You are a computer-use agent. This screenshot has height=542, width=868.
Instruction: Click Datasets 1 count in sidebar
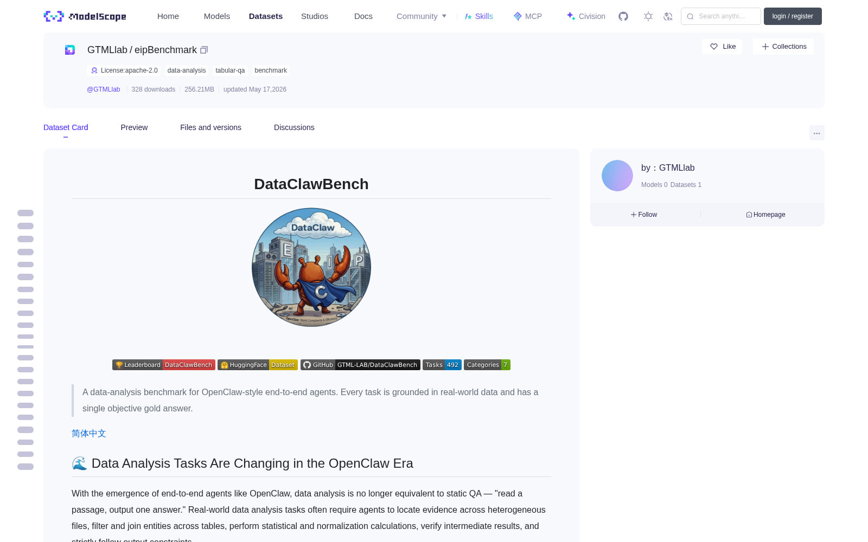[686, 185]
